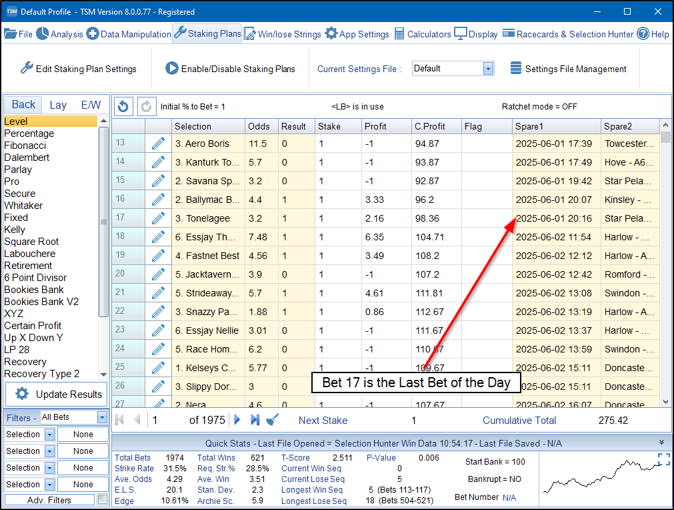Click the undo arrow above the bets grid
The image size is (674, 510).
tap(123, 106)
